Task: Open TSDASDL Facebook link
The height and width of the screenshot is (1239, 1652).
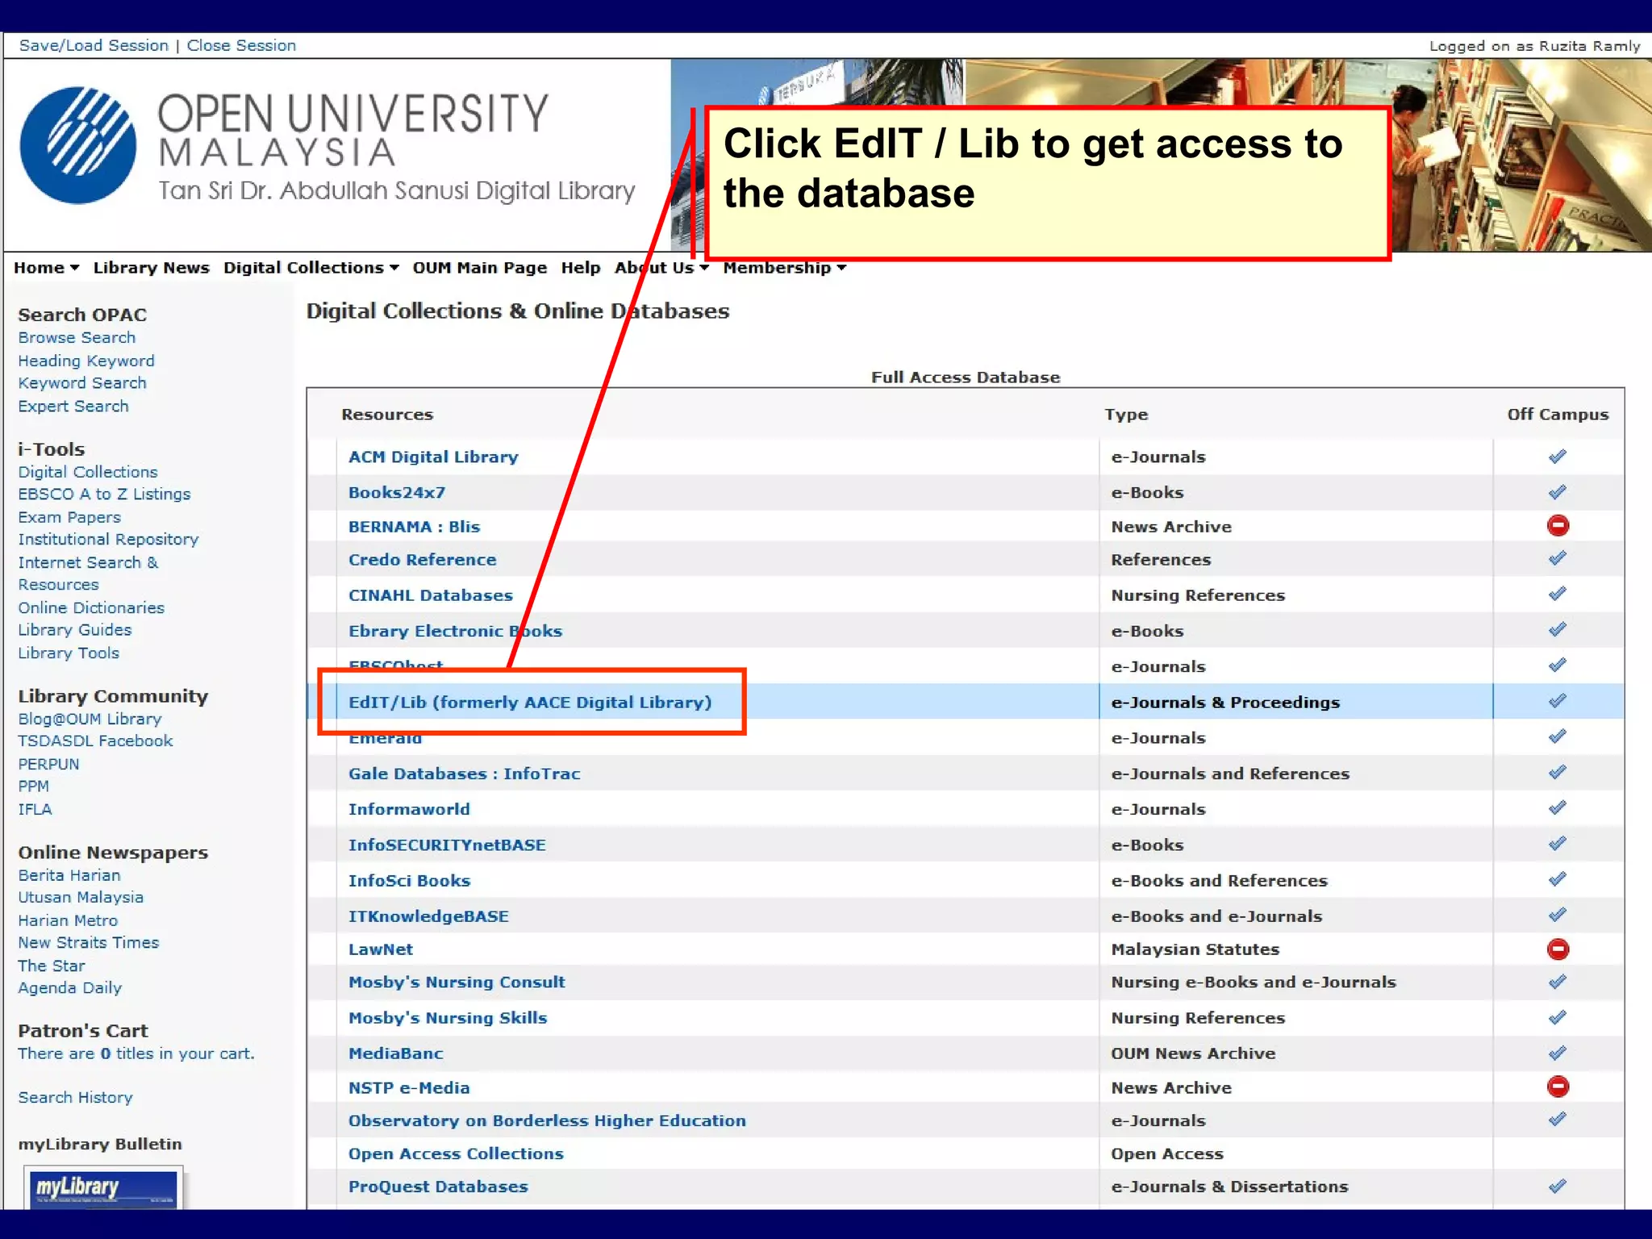Action: pyautogui.click(x=95, y=740)
